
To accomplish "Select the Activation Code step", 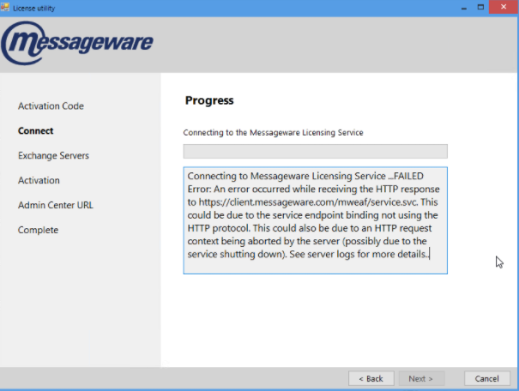I will coord(51,106).
